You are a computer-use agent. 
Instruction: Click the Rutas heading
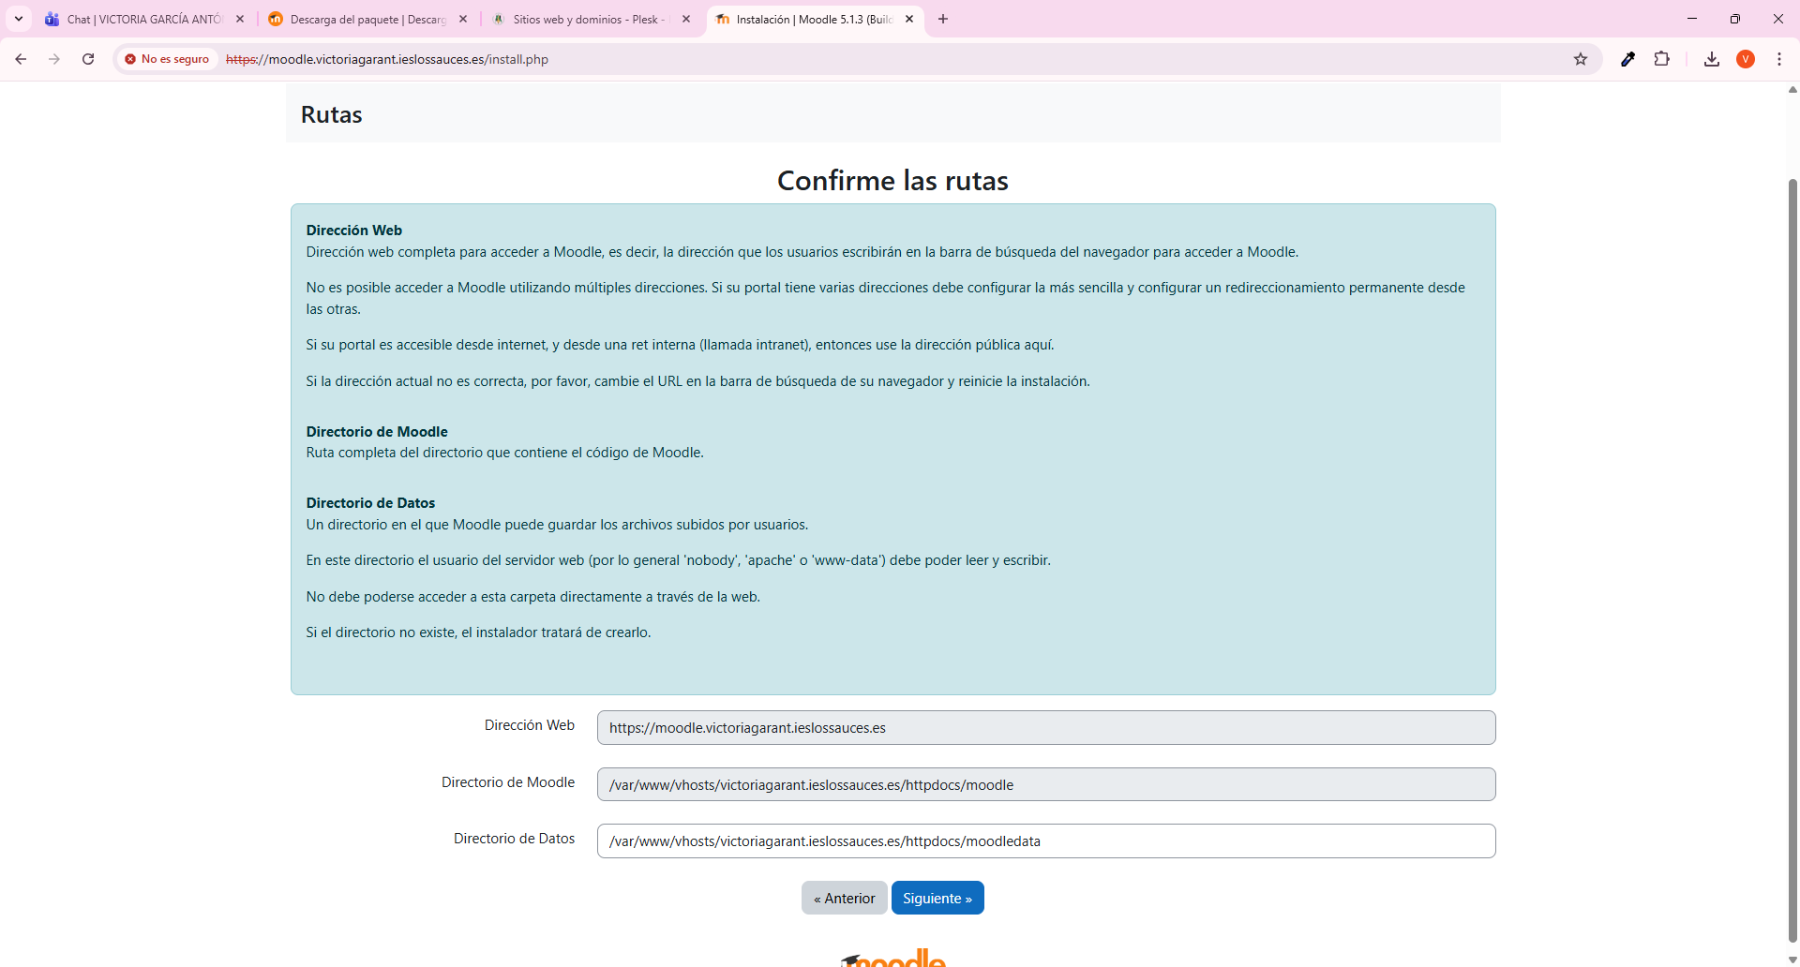coord(331,114)
